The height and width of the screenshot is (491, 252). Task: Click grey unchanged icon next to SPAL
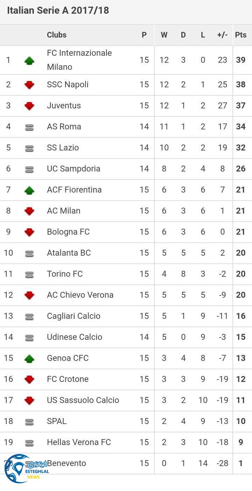[x=29, y=422]
